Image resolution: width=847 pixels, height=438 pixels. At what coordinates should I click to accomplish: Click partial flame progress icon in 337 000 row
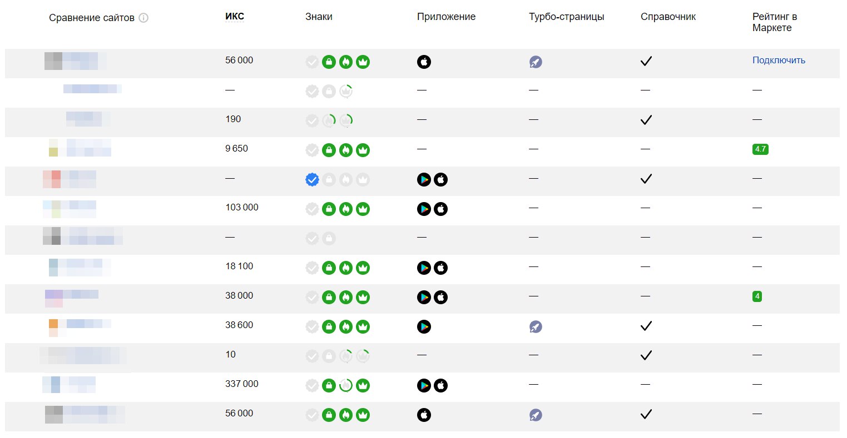point(346,385)
